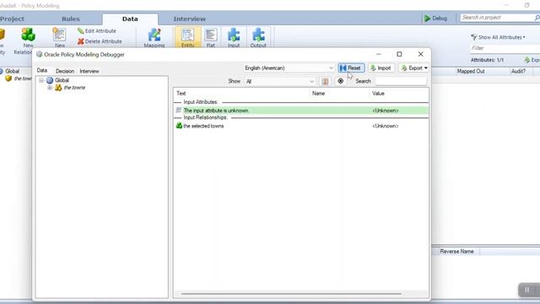Image resolution: width=540 pixels, height=304 pixels.
Task: Click the attributes Filter field
Action: coord(505,48)
